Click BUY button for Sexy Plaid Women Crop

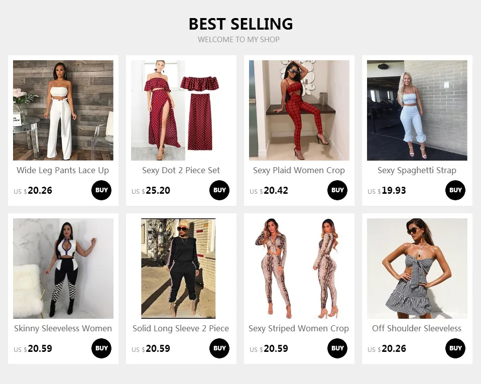(337, 190)
